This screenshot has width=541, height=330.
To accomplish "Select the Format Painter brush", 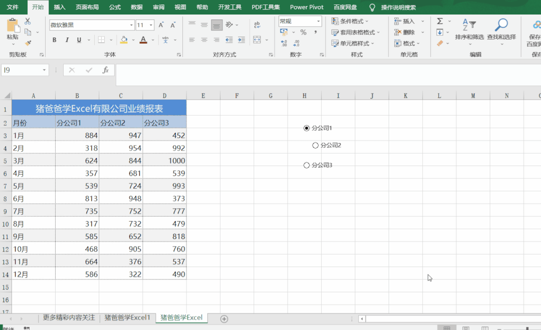I will 28,43.
